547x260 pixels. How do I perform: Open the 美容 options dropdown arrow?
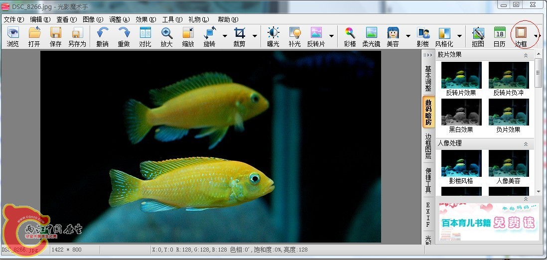tap(408, 36)
